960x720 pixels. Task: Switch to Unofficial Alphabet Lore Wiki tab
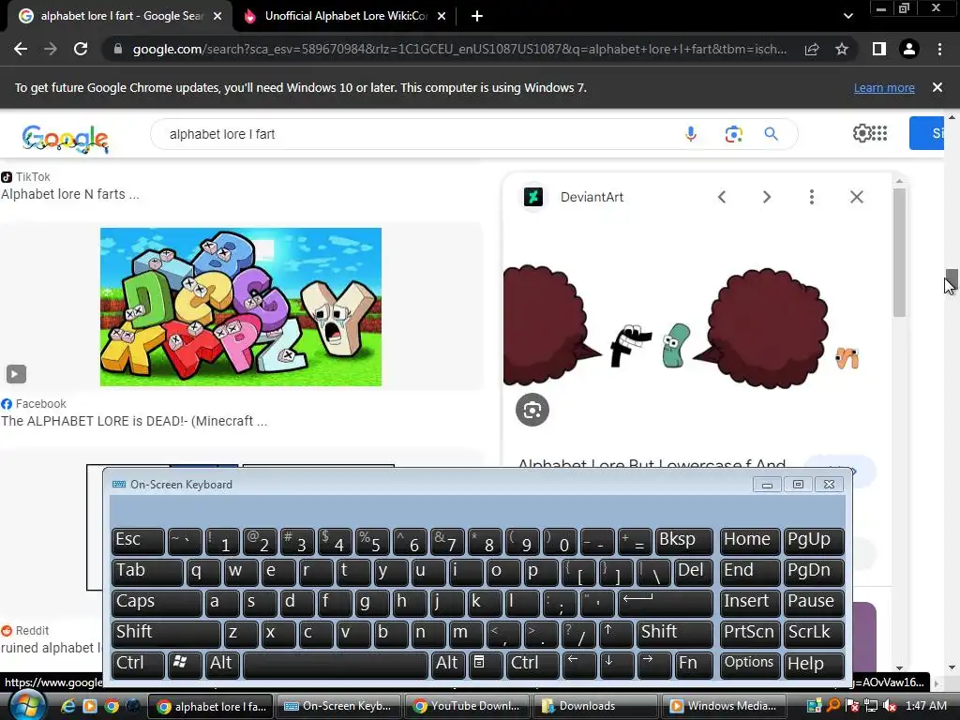pyautogui.click(x=345, y=16)
